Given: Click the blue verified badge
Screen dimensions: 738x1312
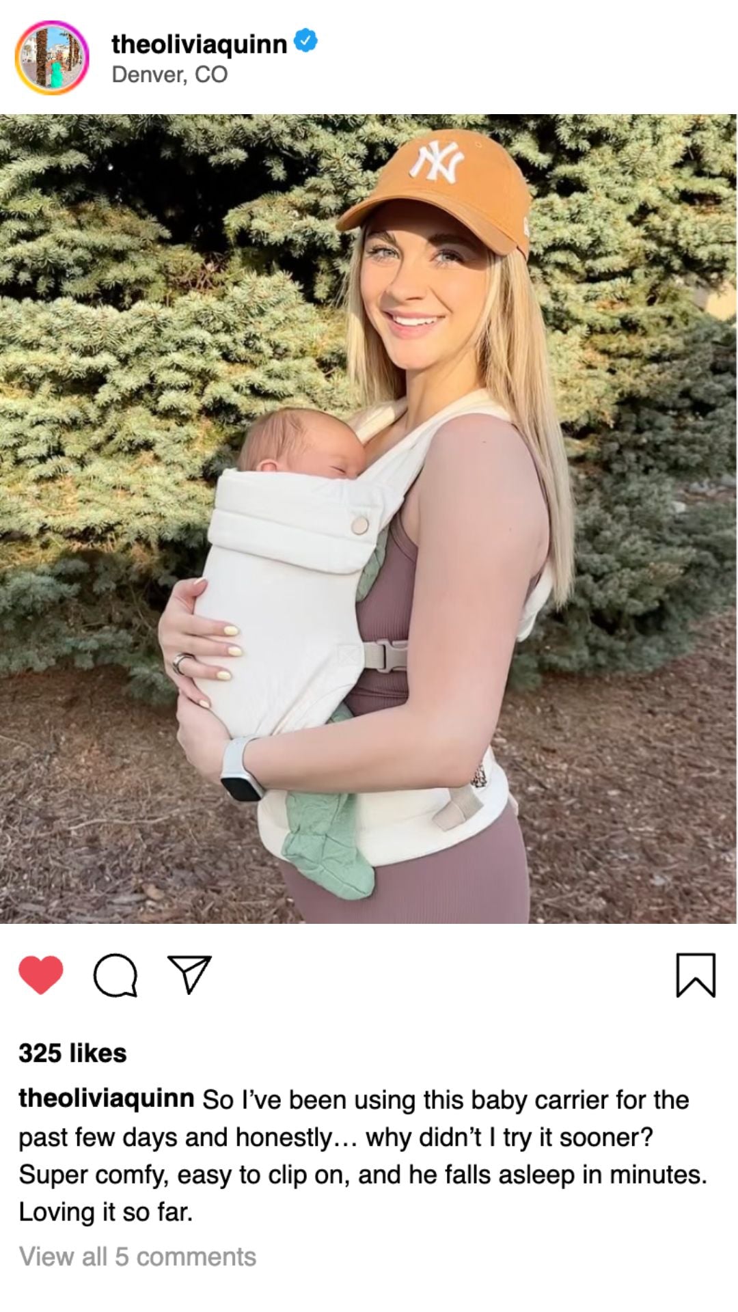Looking at the screenshot, I should (x=305, y=42).
